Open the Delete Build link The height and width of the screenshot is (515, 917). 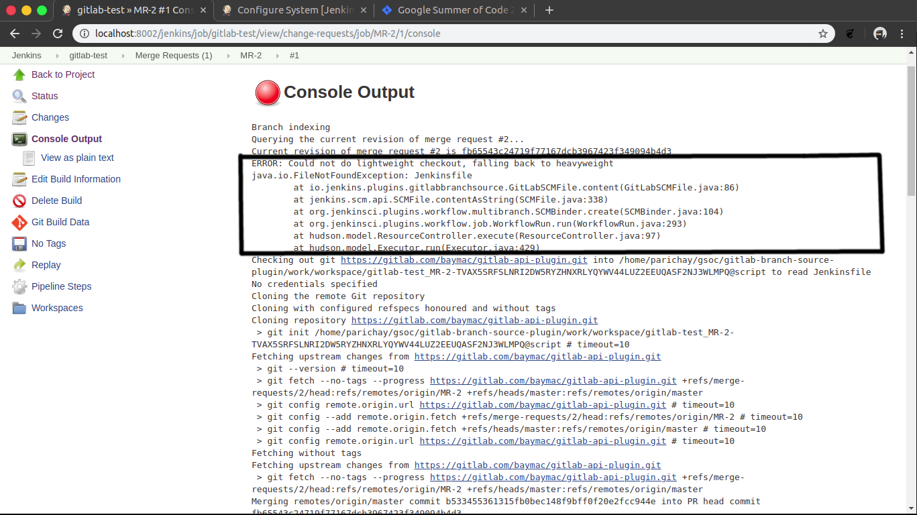(57, 201)
